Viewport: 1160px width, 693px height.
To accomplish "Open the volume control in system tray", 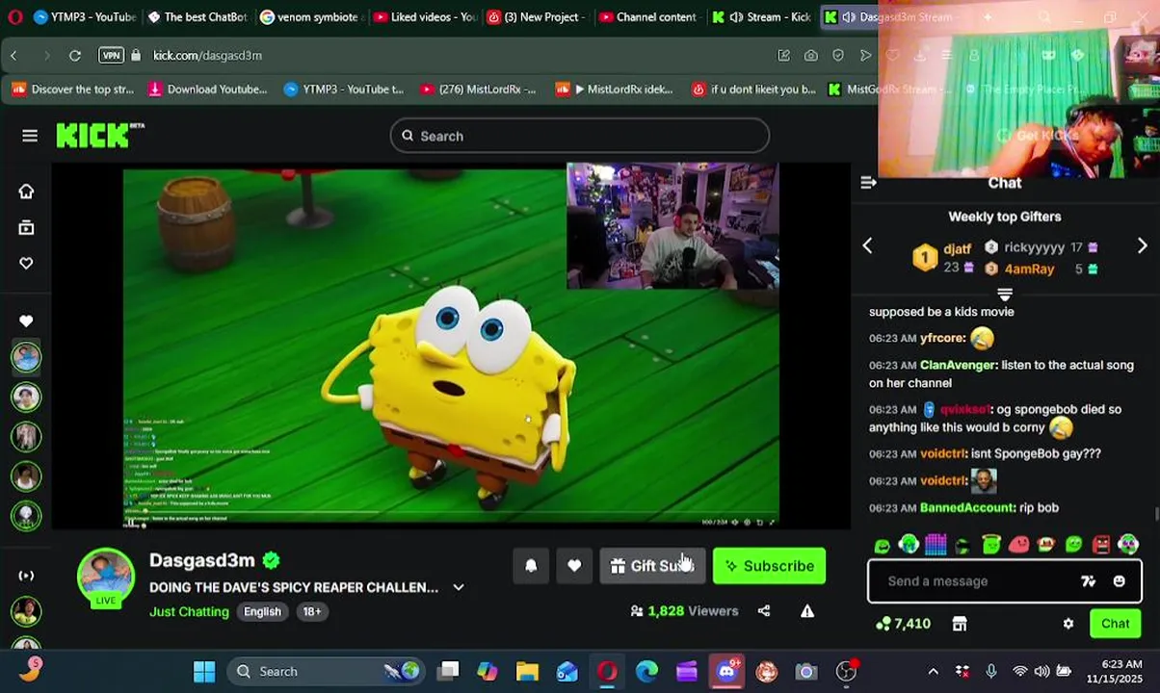I will coord(1041,672).
